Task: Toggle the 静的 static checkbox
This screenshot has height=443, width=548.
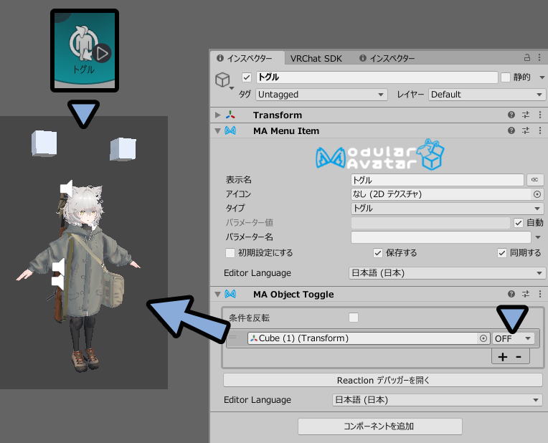Action: click(506, 77)
